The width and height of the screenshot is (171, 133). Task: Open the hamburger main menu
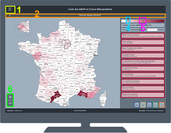click(10, 9)
